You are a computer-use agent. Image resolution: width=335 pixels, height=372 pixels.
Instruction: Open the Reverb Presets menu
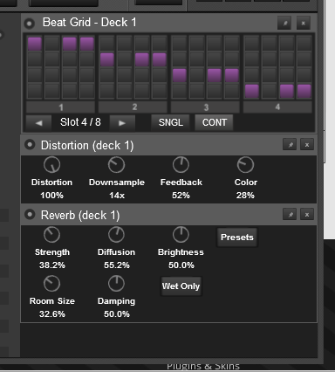tap(237, 238)
